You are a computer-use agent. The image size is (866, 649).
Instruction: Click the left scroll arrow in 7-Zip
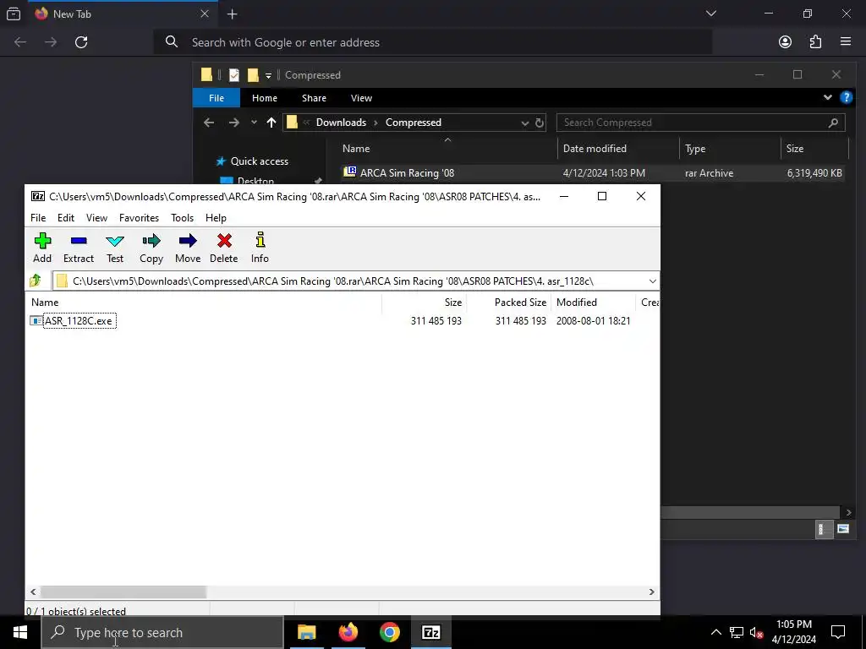33,592
